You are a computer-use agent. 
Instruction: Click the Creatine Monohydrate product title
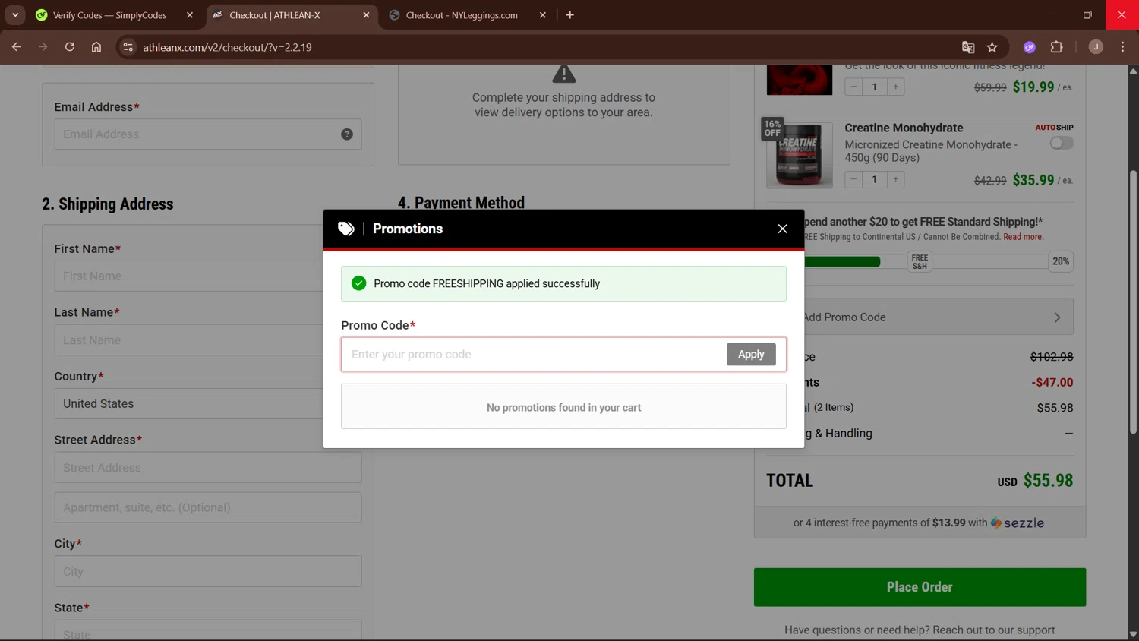point(904,128)
